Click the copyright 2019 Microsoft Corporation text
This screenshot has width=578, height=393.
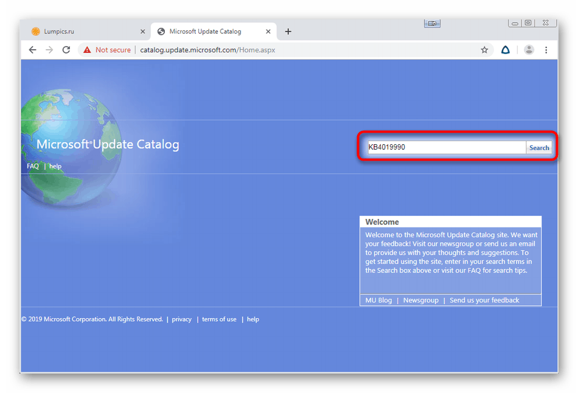[x=92, y=319]
